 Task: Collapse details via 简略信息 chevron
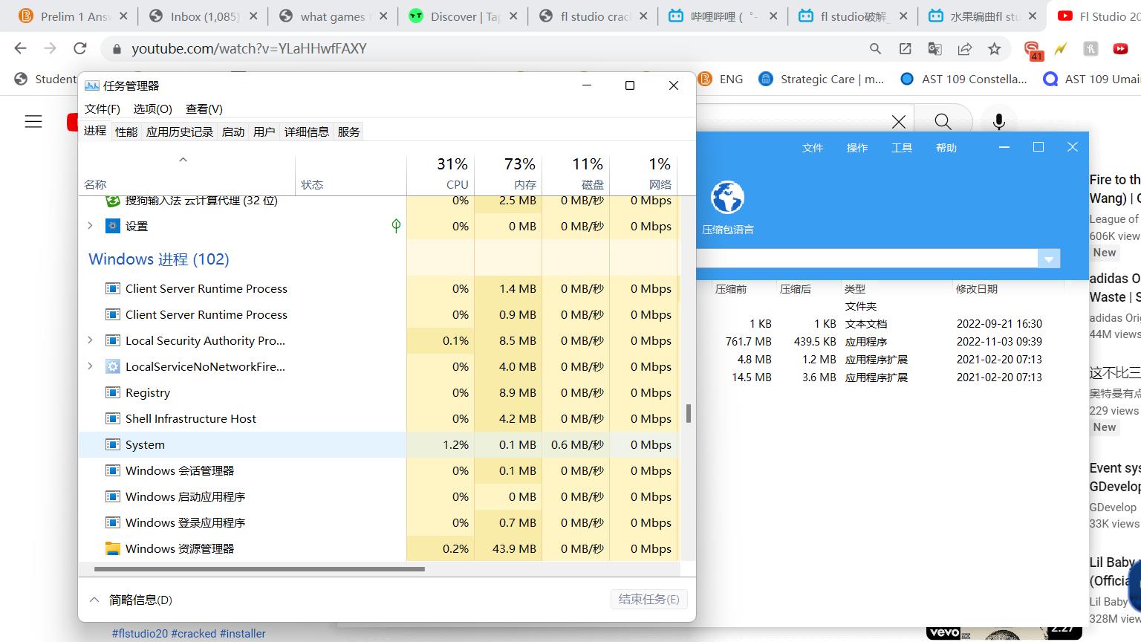pos(94,600)
